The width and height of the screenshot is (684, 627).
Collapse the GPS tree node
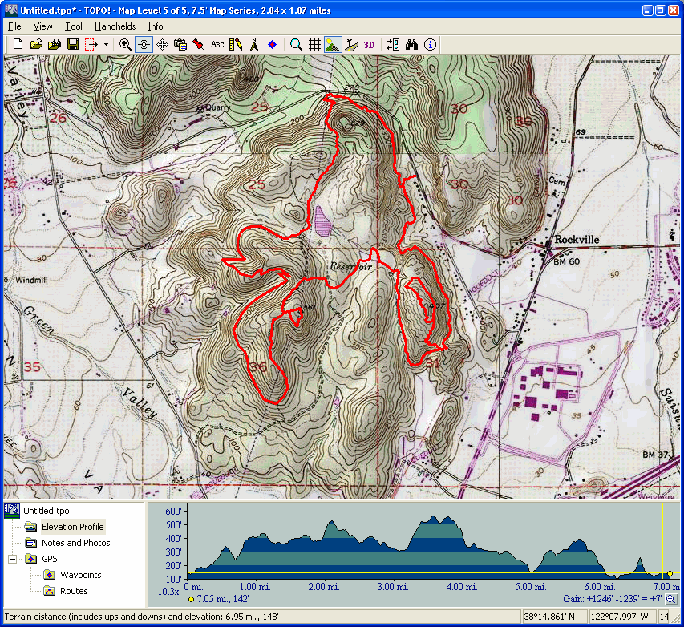point(12,559)
